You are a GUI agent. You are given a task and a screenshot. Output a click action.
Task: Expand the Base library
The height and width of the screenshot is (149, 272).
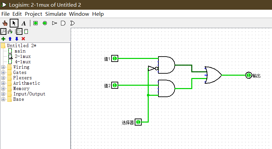click(x=3, y=99)
